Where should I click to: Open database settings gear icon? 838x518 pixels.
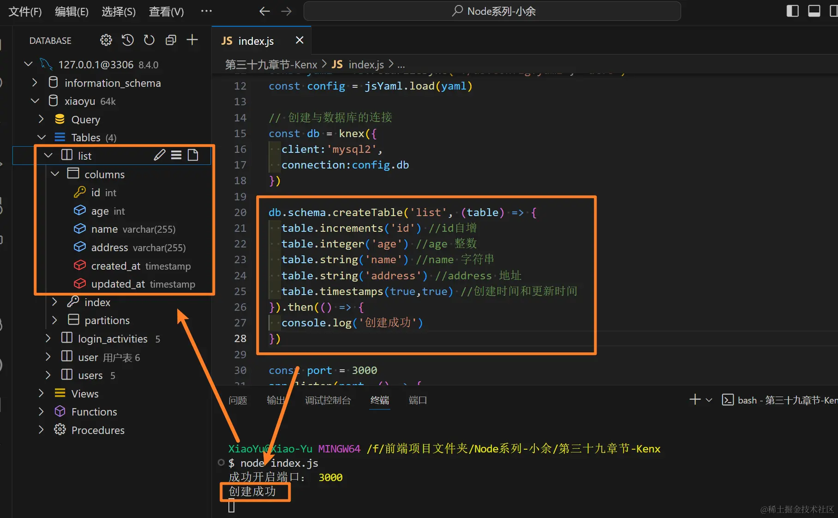pos(106,40)
